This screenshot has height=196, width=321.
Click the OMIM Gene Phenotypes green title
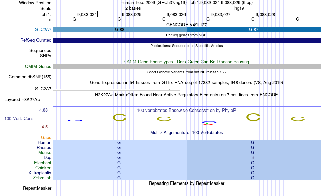187,62
